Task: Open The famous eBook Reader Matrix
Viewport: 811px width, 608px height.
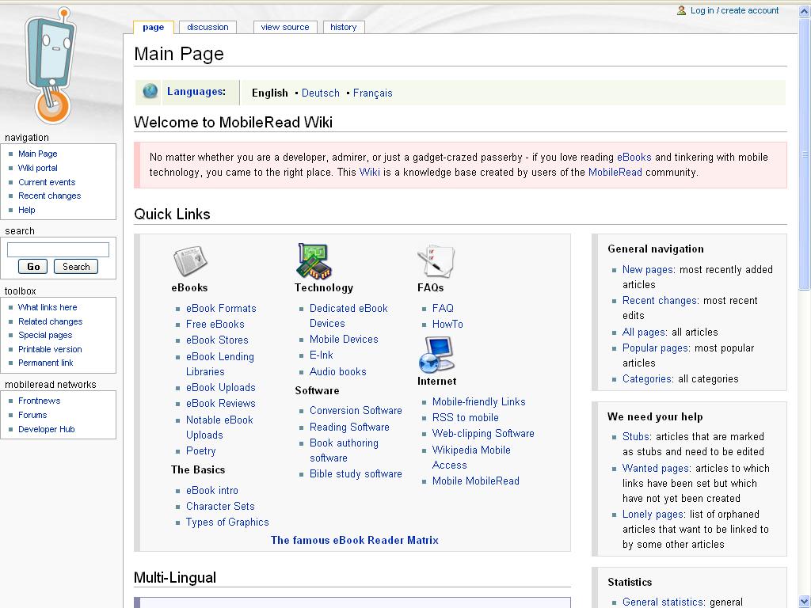Action: click(x=354, y=540)
